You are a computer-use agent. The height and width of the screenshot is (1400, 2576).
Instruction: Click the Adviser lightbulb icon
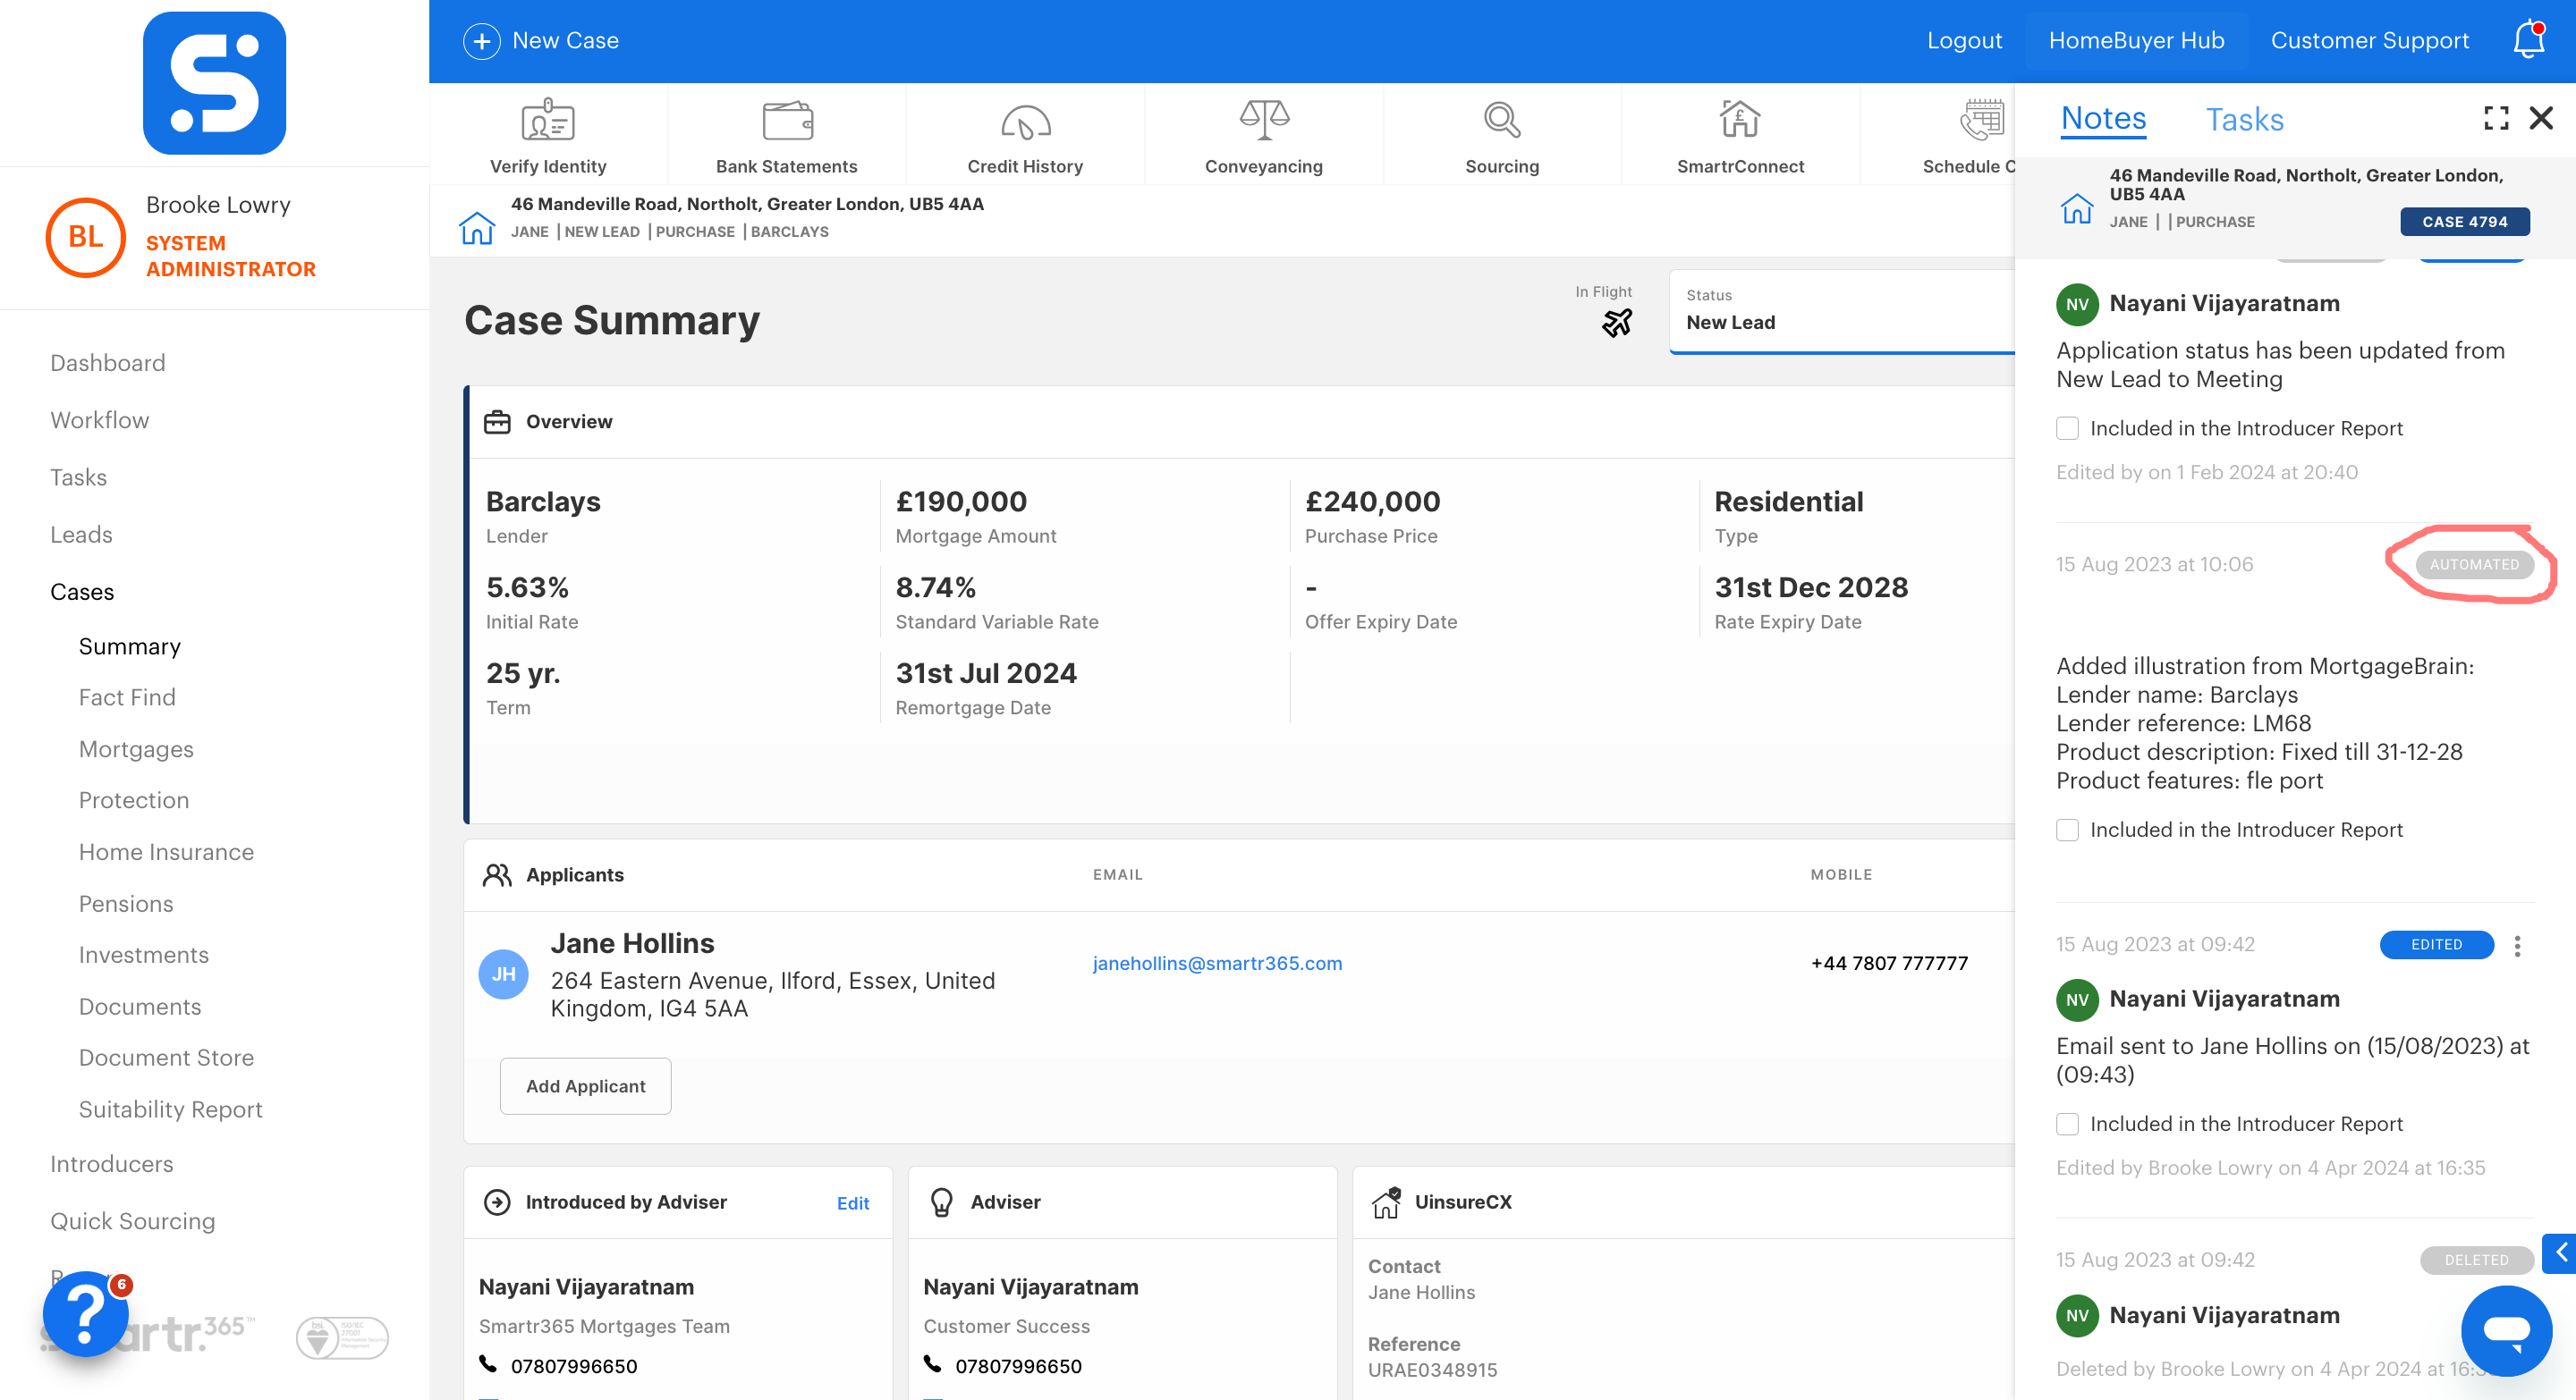tap(941, 1202)
